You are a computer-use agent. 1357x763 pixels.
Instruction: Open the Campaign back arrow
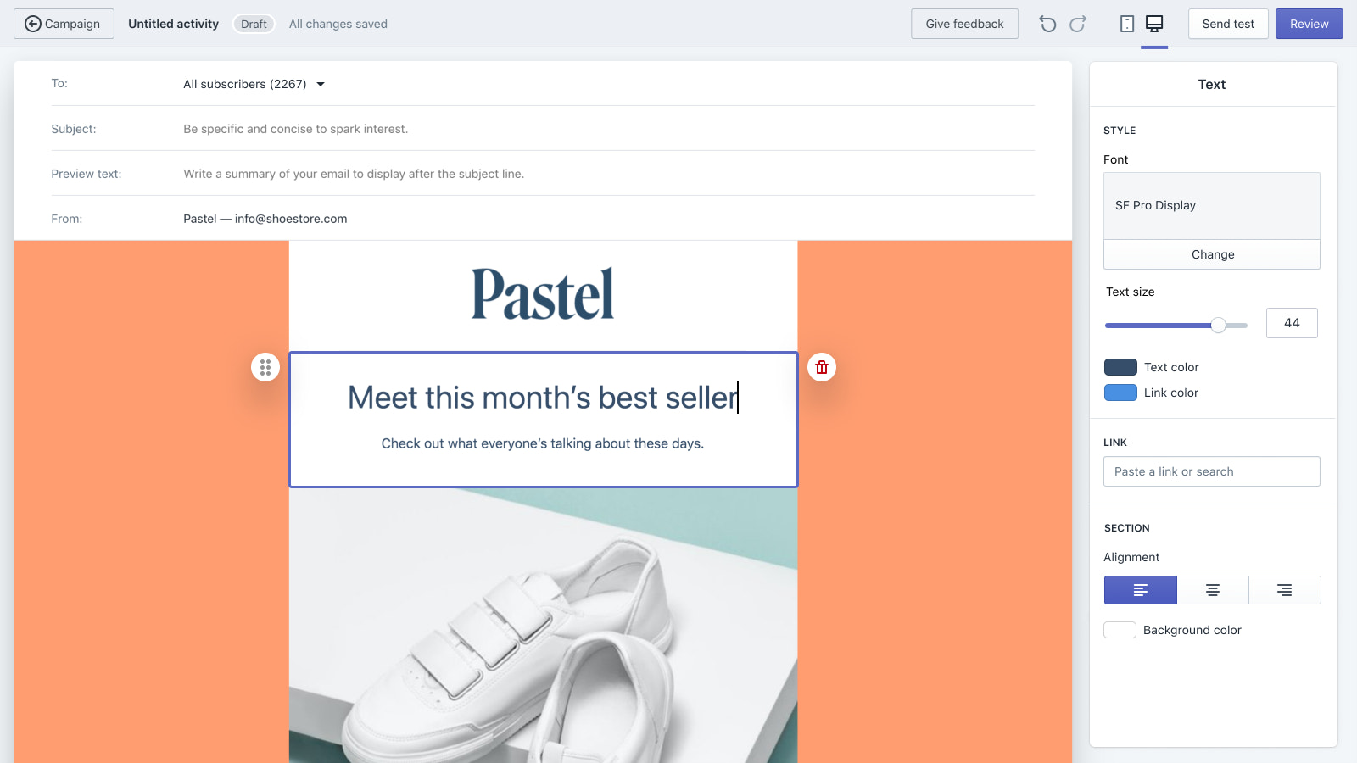(34, 24)
